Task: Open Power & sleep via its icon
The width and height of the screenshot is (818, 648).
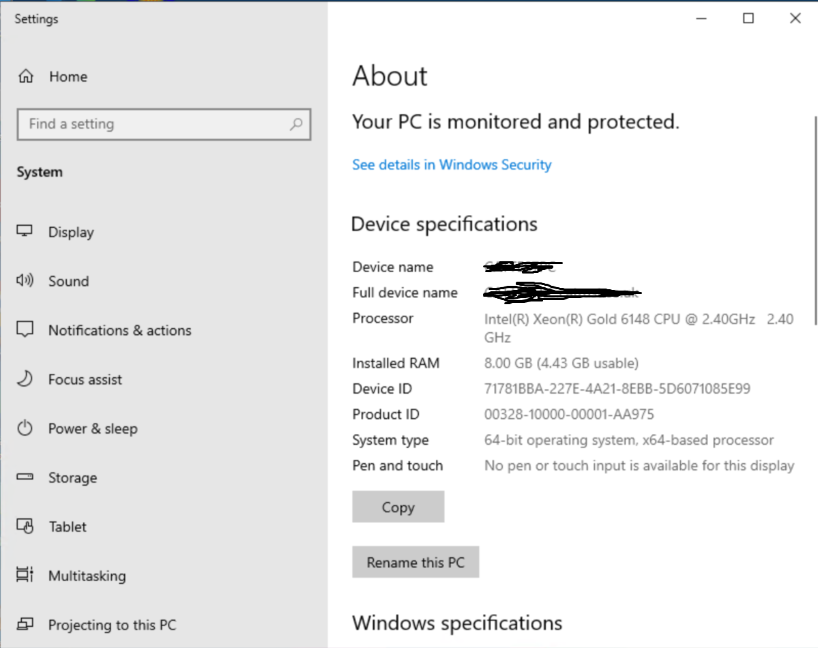Action: tap(25, 428)
